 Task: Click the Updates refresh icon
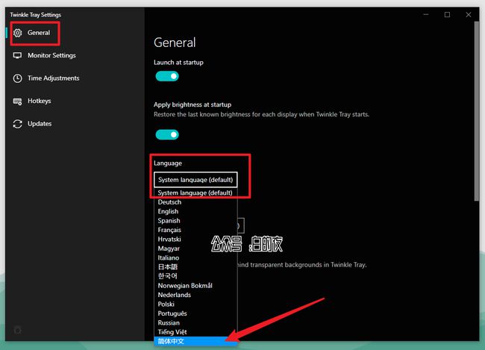tap(18, 124)
